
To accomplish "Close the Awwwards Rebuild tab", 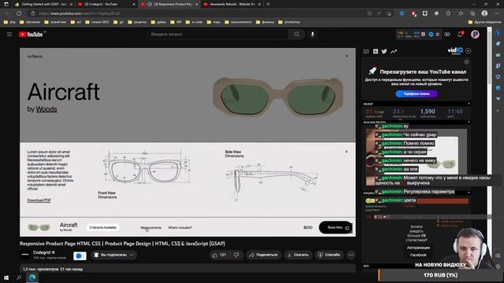I will click(x=259, y=4).
